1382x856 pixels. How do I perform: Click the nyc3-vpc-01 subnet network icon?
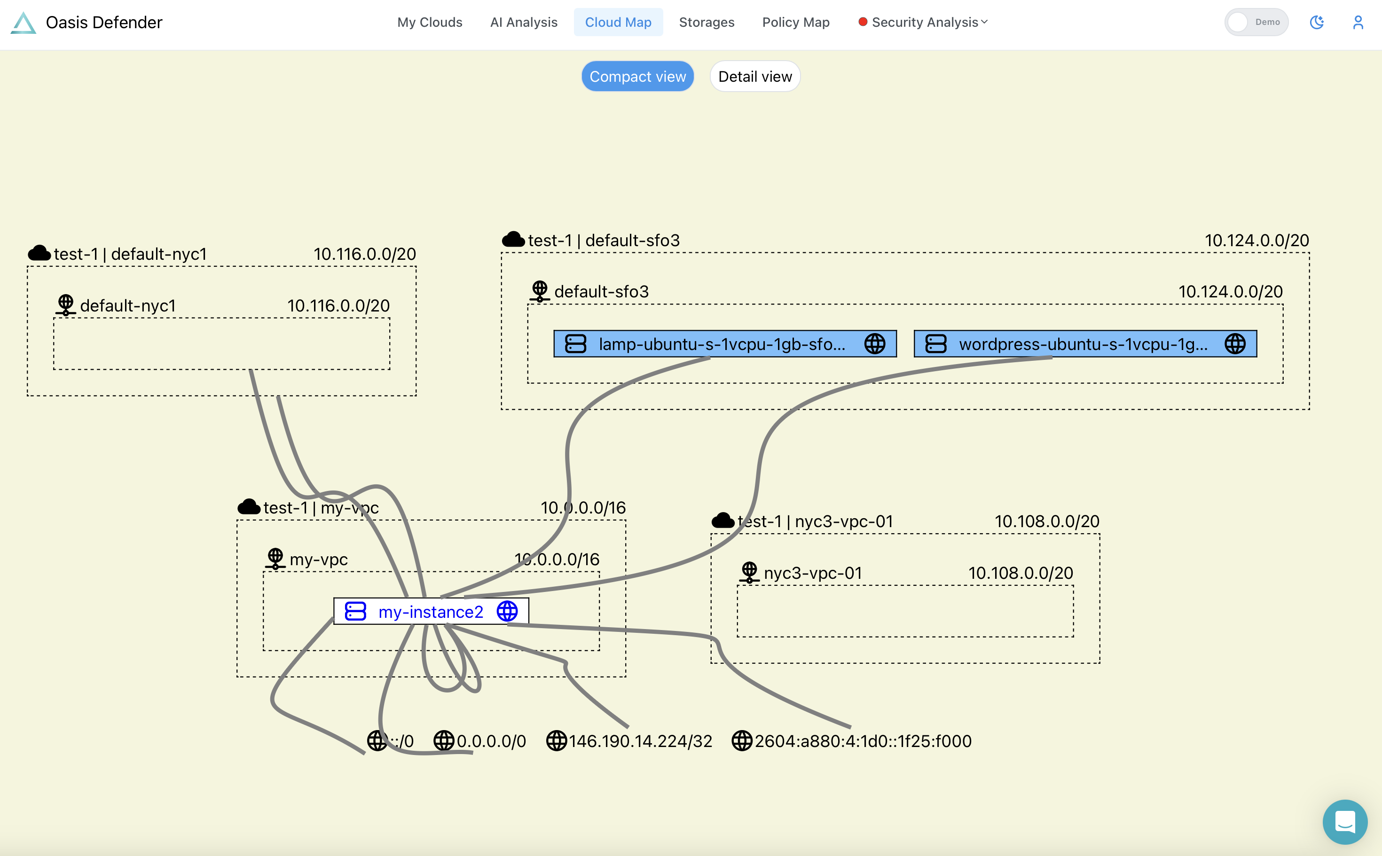pos(749,572)
